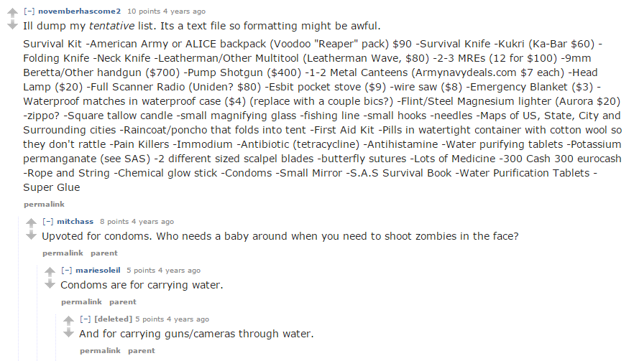
Task: Collapse novemberhascome2's comment thread
Action: point(29,11)
